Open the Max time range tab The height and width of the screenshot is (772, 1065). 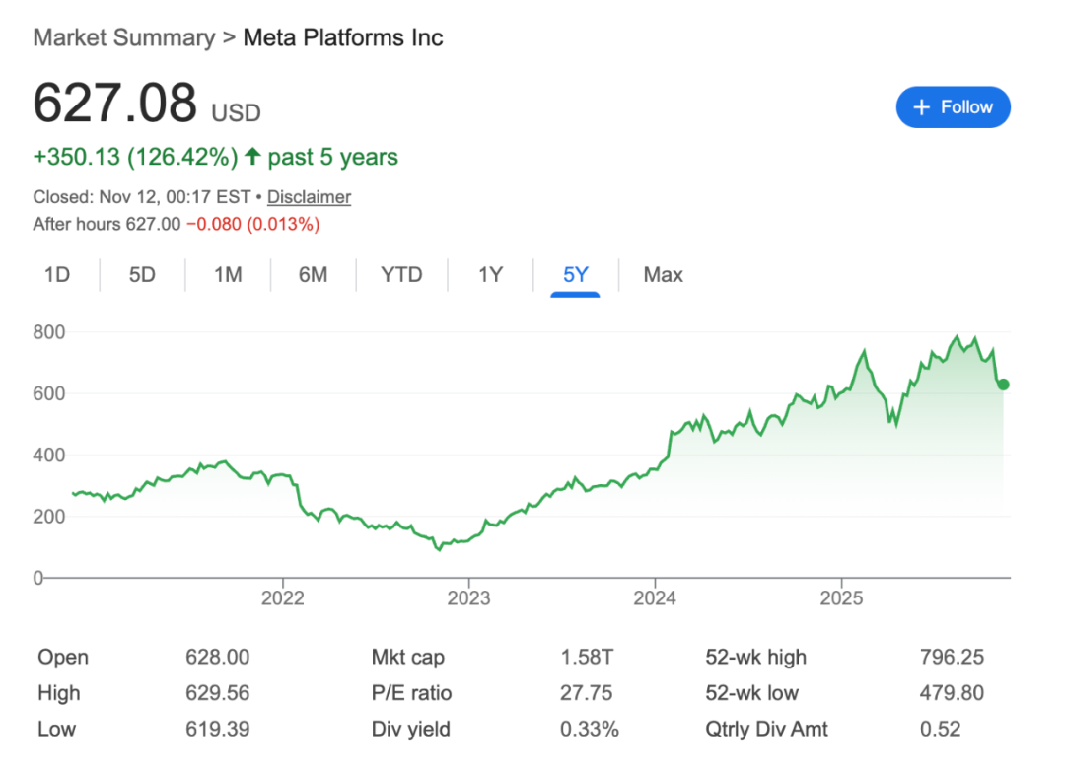click(x=662, y=275)
